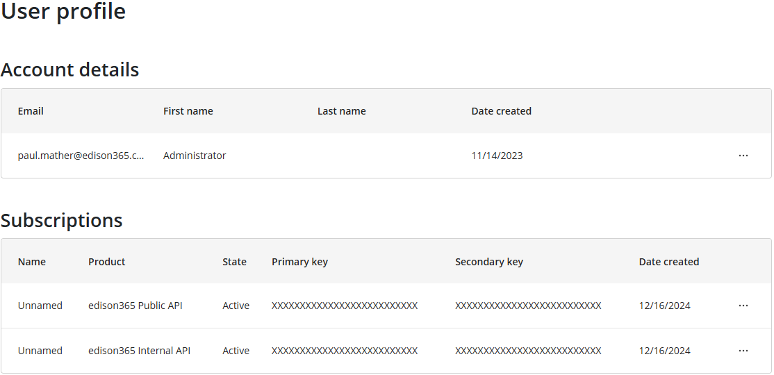Select the Primary key column header
This screenshot has width=774, height=375.
(x=299, y=262)
